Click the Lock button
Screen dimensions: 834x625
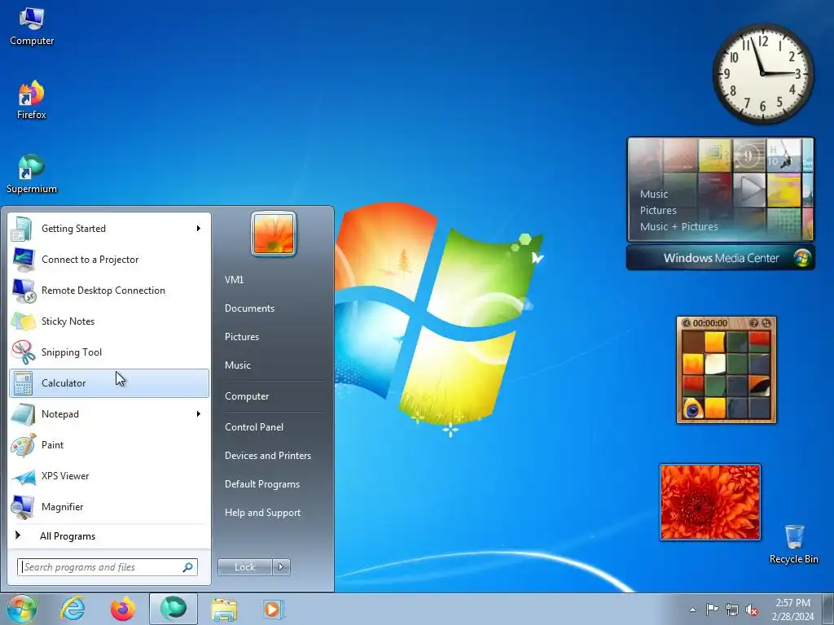(244, 567)
